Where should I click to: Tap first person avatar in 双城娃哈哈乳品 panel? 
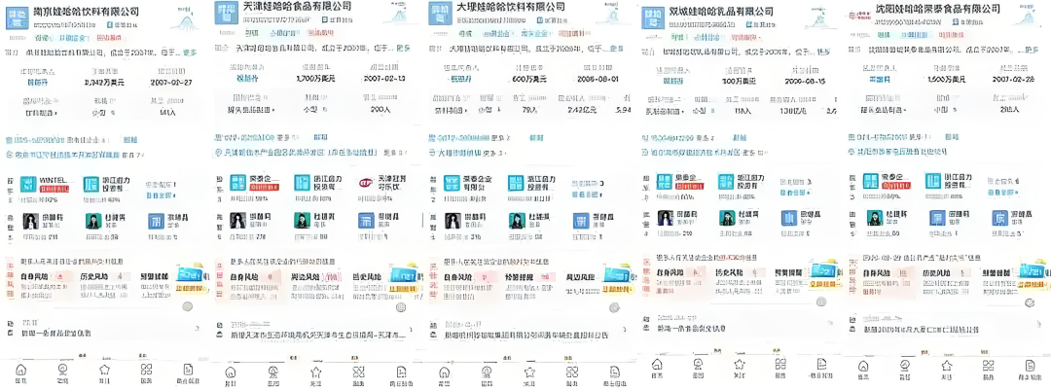665,218
